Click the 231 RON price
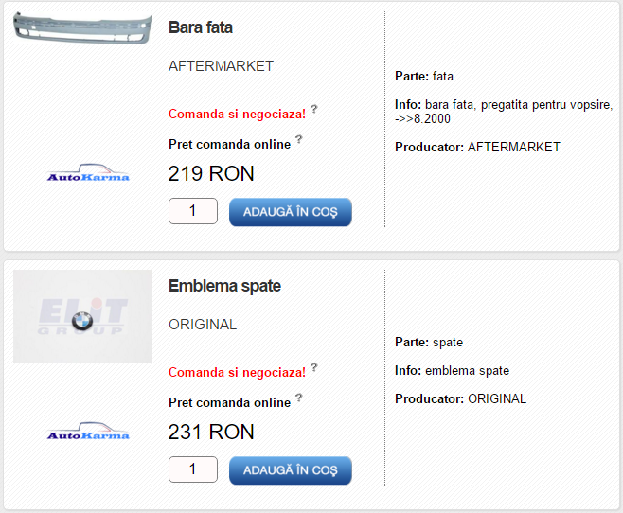 click(211, 433)
